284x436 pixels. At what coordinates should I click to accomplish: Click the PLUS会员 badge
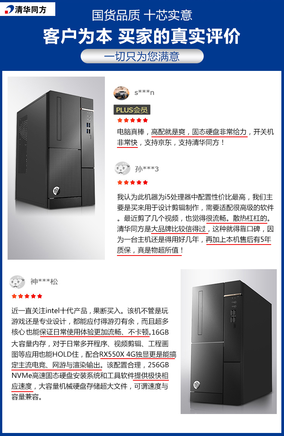point(132,110)
